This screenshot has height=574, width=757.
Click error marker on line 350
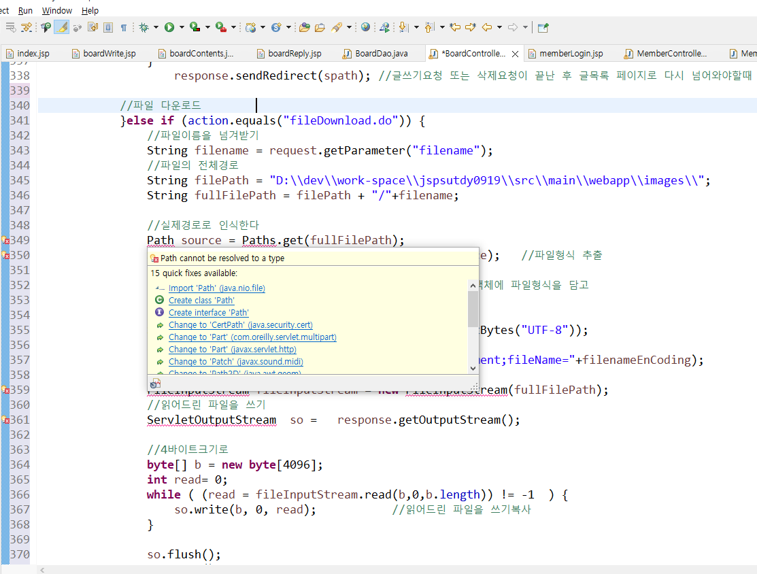point(5,255)
